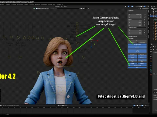
Task: Open Render properties tab icon
Action: [x=151, y=50]
